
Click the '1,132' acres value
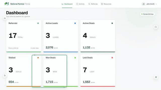[87, 47]
